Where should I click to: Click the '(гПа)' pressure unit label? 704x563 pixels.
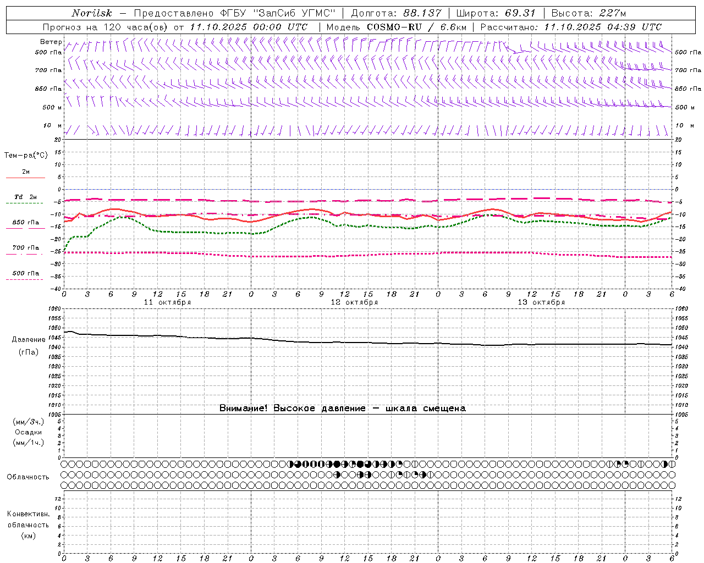pos(29,352)
